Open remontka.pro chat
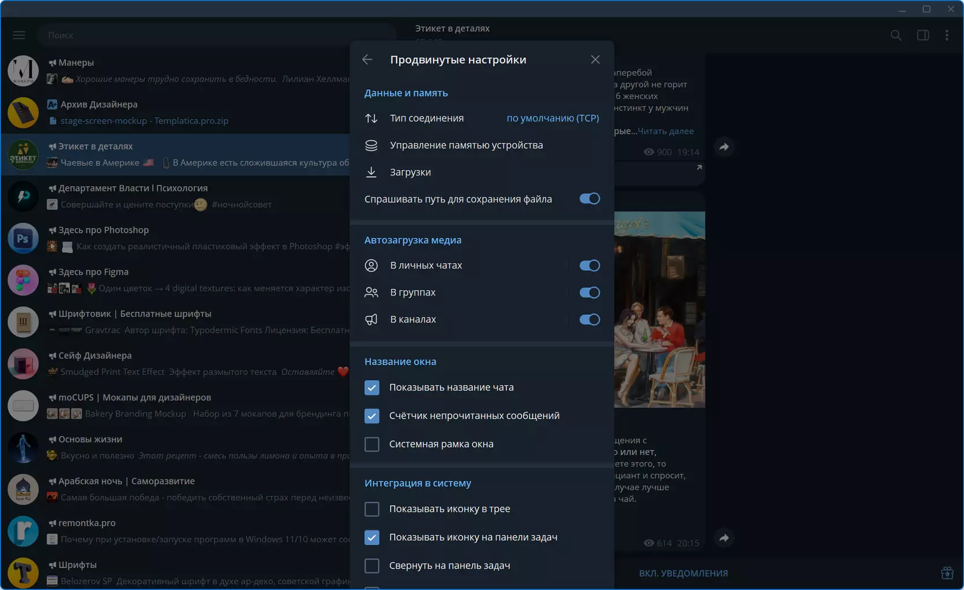The width and height of the screenshot is (964, 590). [175, 531]
